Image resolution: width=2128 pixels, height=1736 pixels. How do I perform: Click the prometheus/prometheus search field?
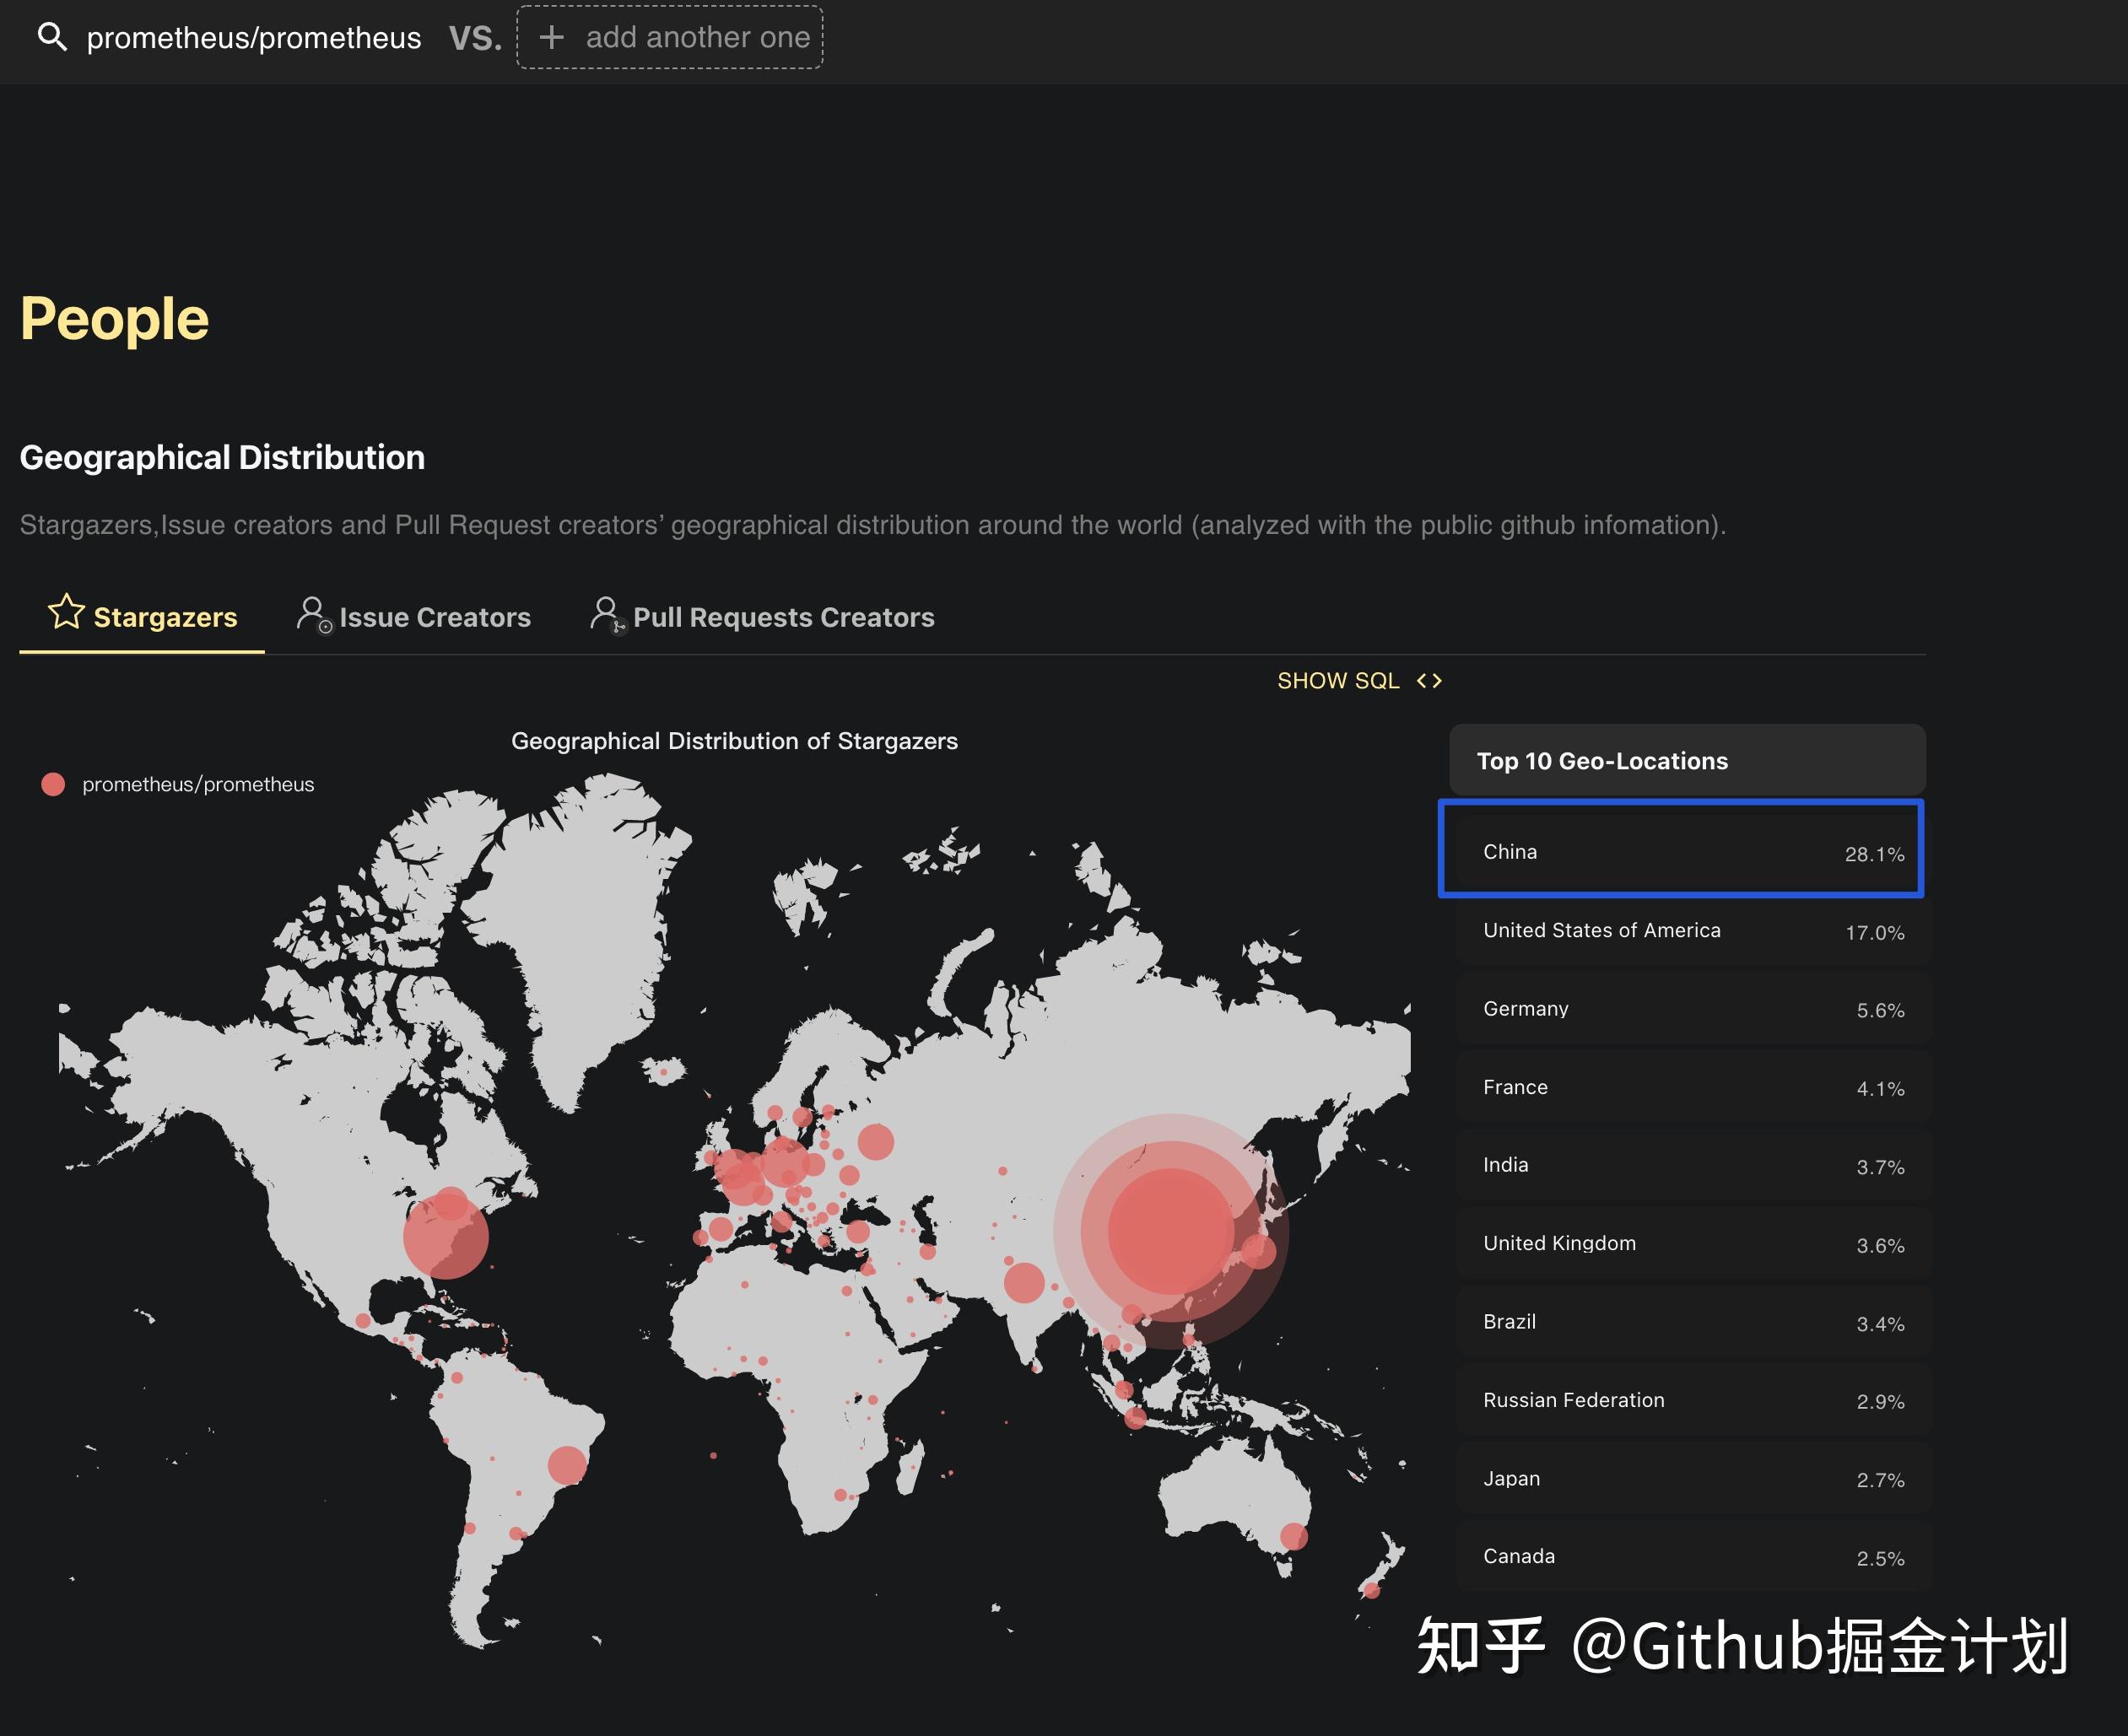coord(253,37)
